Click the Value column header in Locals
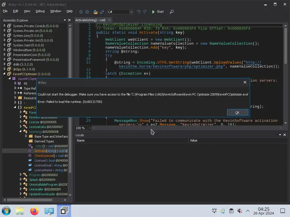Image resolution: width=290 pixels, height=217 pixels. coord(238,140)
